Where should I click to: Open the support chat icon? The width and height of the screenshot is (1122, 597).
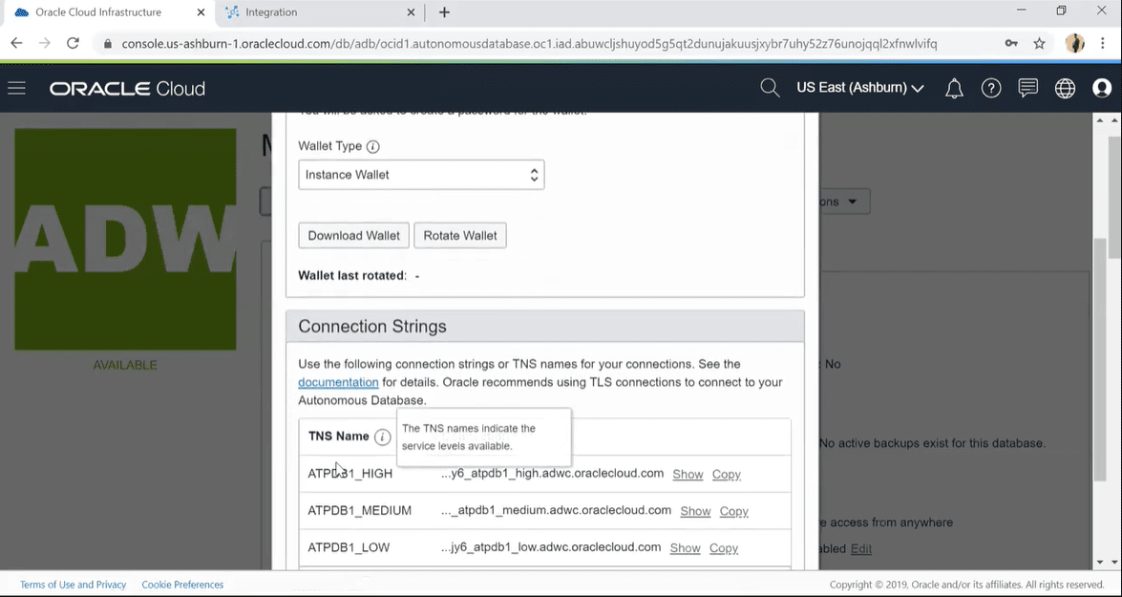(x=1028, y=88)
